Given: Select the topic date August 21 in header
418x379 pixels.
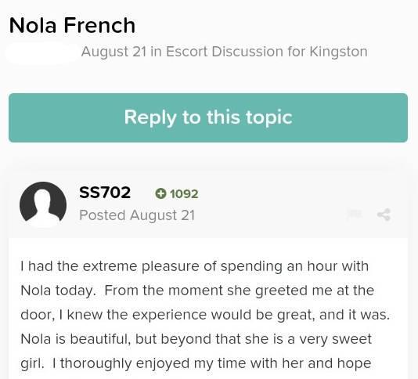Looking at the screenshot, I should pyautogui.click(x=114, y=52).
